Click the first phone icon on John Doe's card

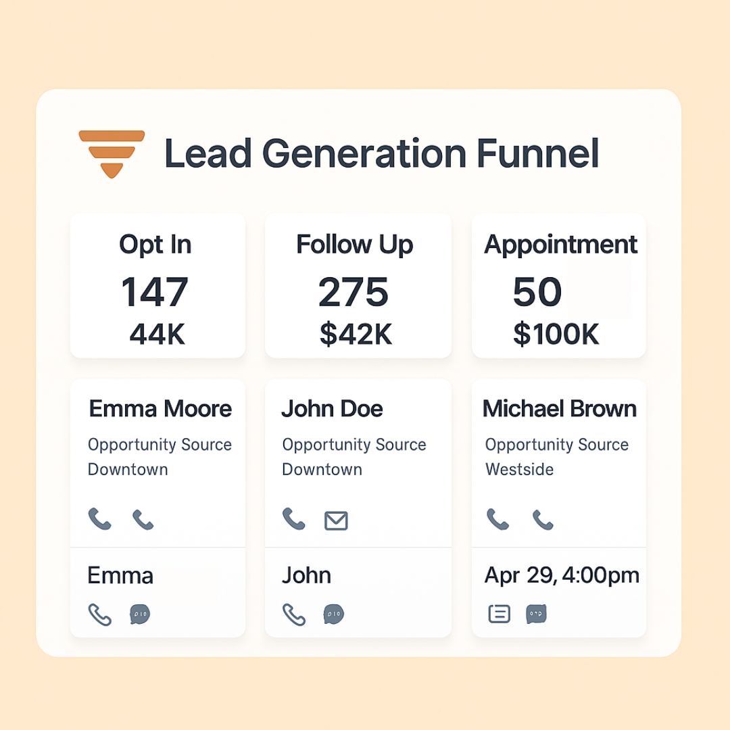(x=294, y=518)
